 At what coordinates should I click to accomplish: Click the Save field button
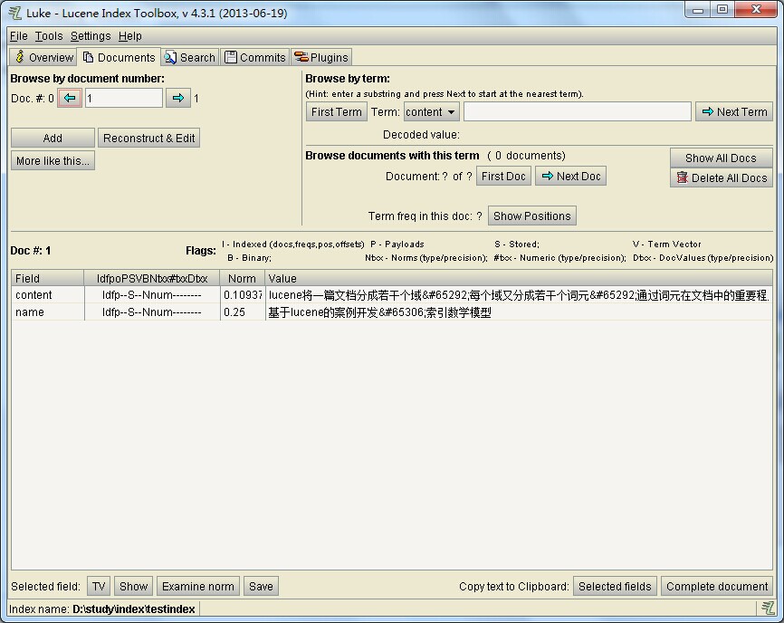[261, 586]
